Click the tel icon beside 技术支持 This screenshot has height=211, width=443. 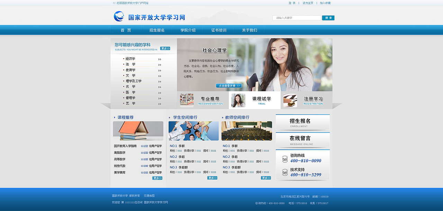(x=285, y=172)
